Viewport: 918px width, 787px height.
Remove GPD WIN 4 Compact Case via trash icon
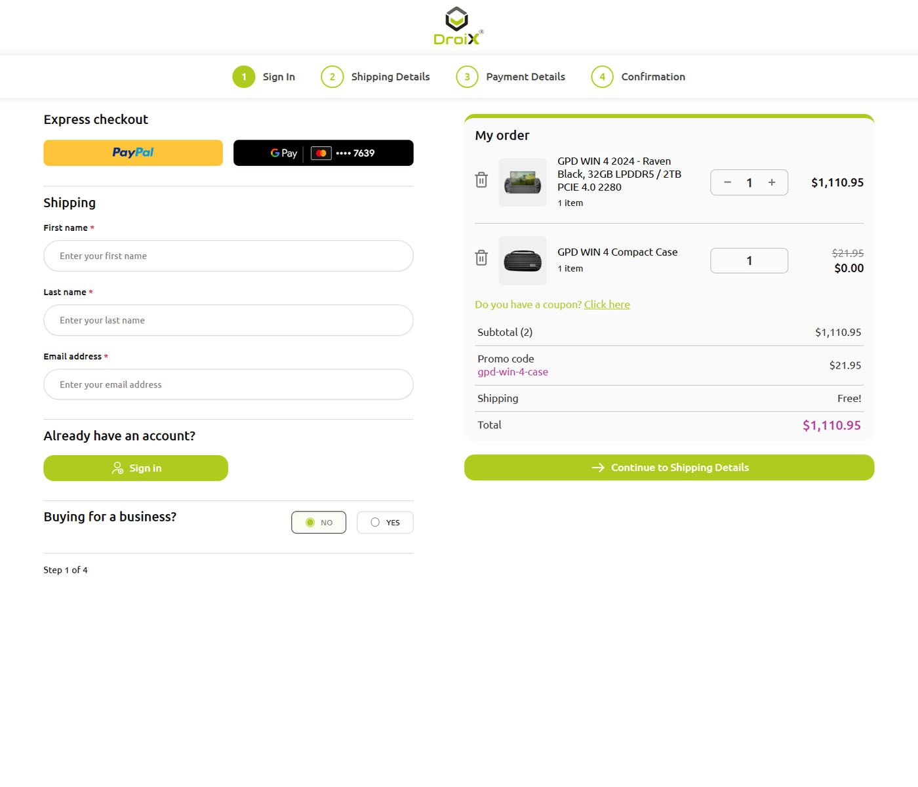pyautogui.click(x=481, y=258)
